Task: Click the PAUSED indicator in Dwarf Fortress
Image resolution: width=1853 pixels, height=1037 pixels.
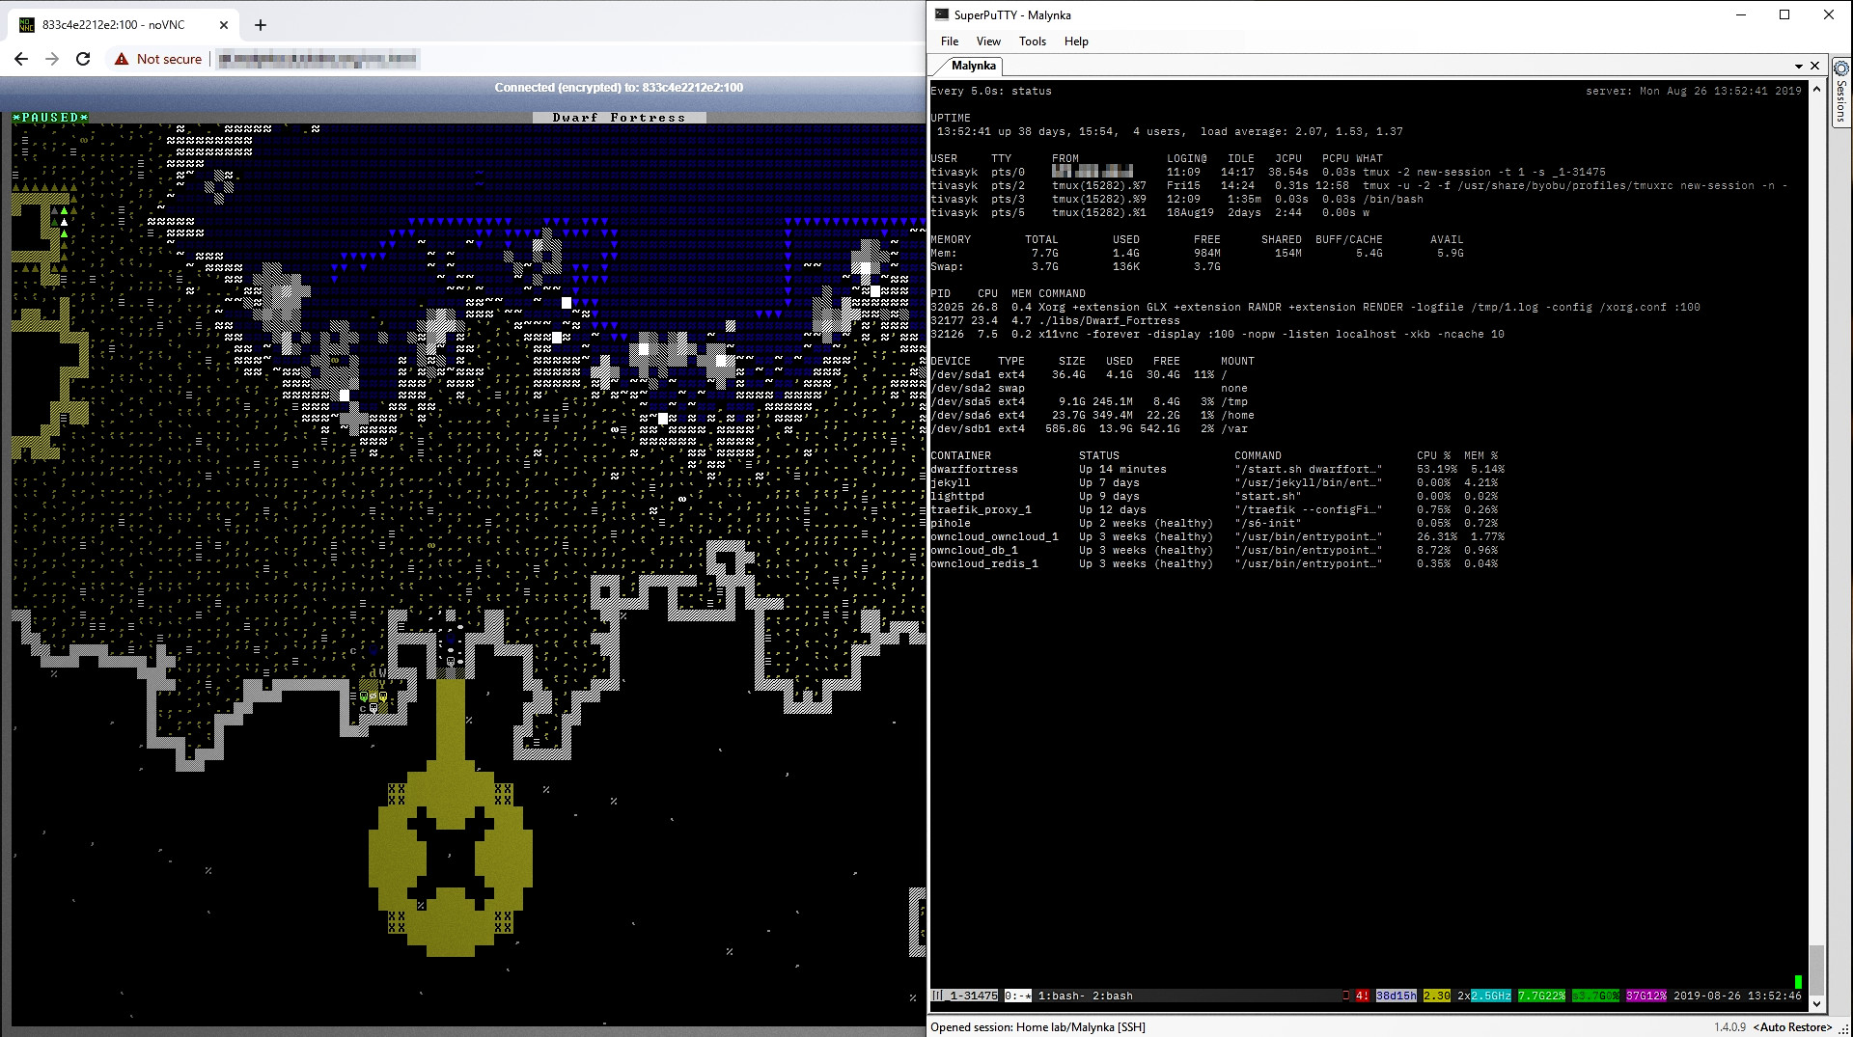Action: (50, 118)
